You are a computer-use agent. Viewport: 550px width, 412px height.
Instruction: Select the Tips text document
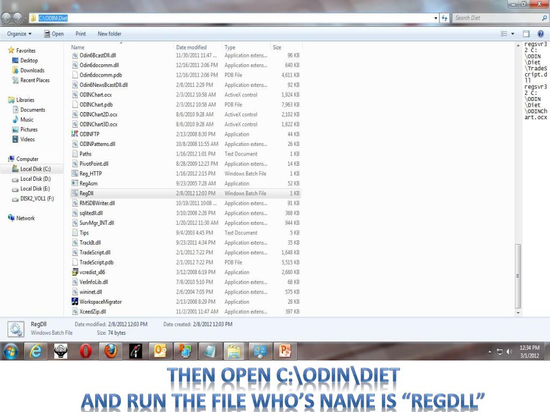[x=185, y=233]
